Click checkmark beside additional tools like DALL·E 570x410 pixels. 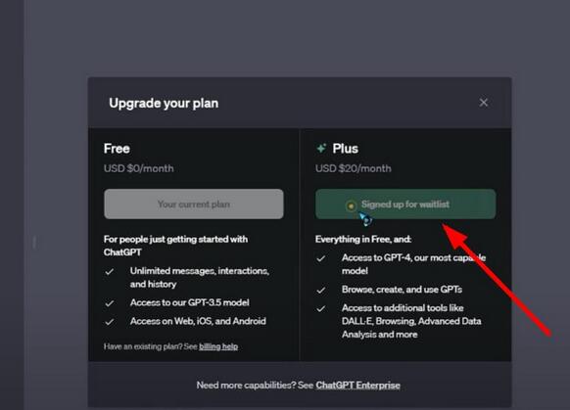coord(321,308)
